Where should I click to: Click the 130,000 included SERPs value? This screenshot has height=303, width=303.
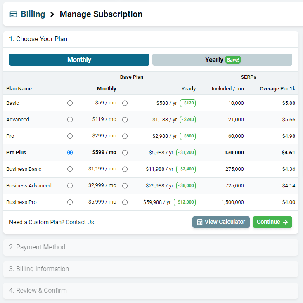pyautogui.click(x=234, y=153)
